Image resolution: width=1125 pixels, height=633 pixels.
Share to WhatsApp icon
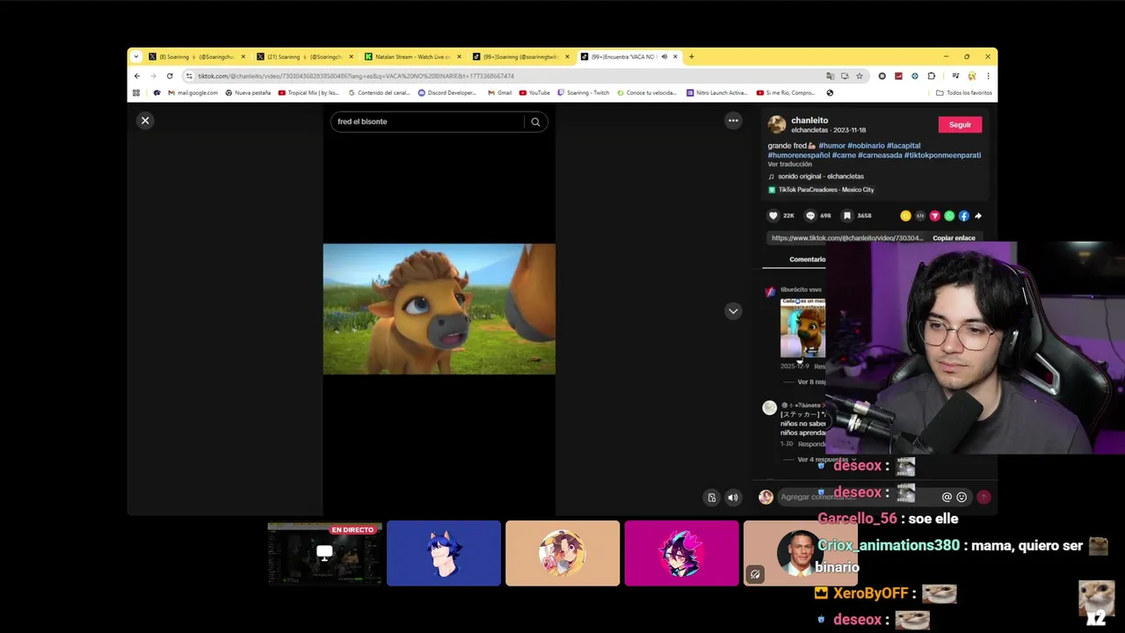[x=949, y=215]
